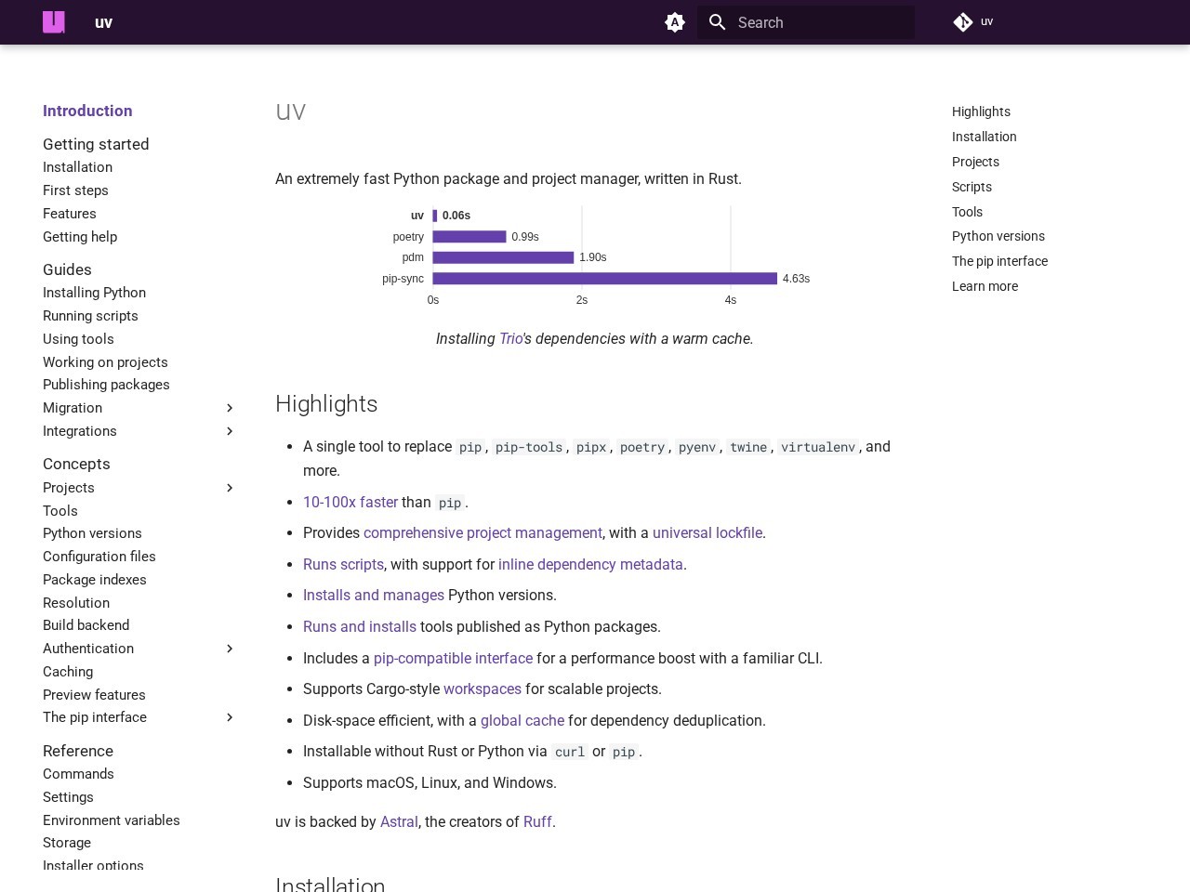1190x892 pixels.
Task: Open Configuration files page
Action: click(99, 557)
